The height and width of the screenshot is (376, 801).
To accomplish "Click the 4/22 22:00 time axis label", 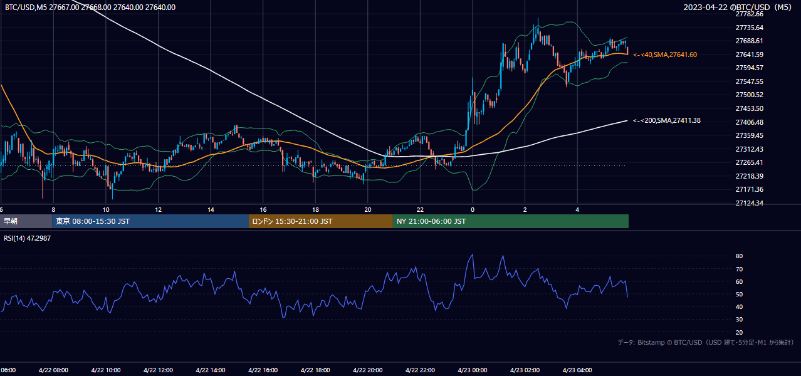I will tap(420, 370).
